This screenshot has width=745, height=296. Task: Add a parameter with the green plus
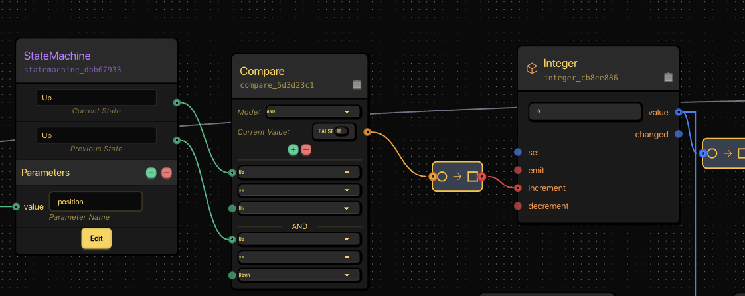pos(151,173)
